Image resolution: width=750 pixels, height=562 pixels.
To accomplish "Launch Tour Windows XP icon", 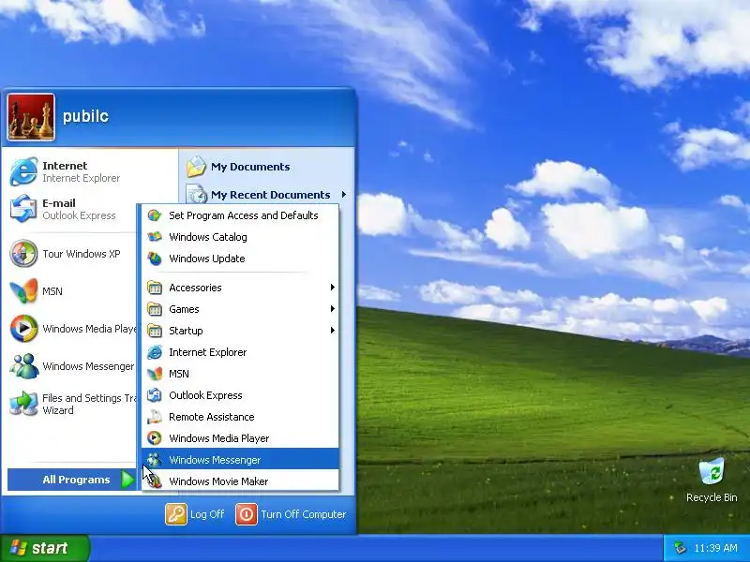I will point(23,253).
